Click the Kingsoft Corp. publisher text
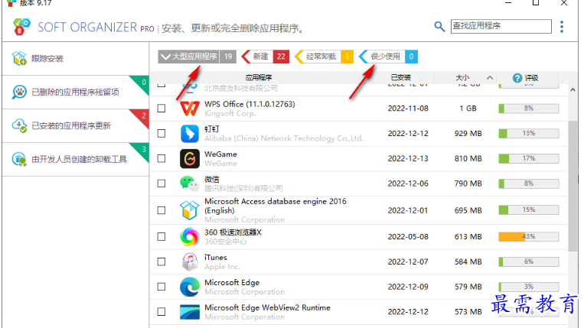584x328 pixels. tap(230, 113)
